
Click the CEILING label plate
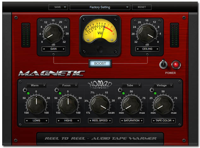147,49
